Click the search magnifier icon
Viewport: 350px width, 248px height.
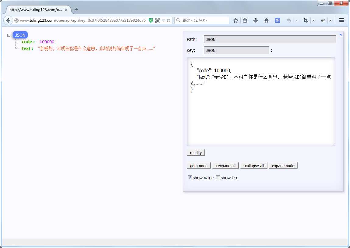(178, 20)
